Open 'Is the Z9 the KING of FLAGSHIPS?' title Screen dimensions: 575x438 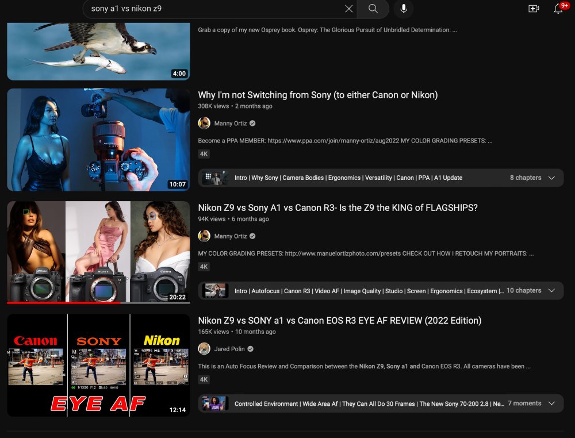[x=338, y=208]
